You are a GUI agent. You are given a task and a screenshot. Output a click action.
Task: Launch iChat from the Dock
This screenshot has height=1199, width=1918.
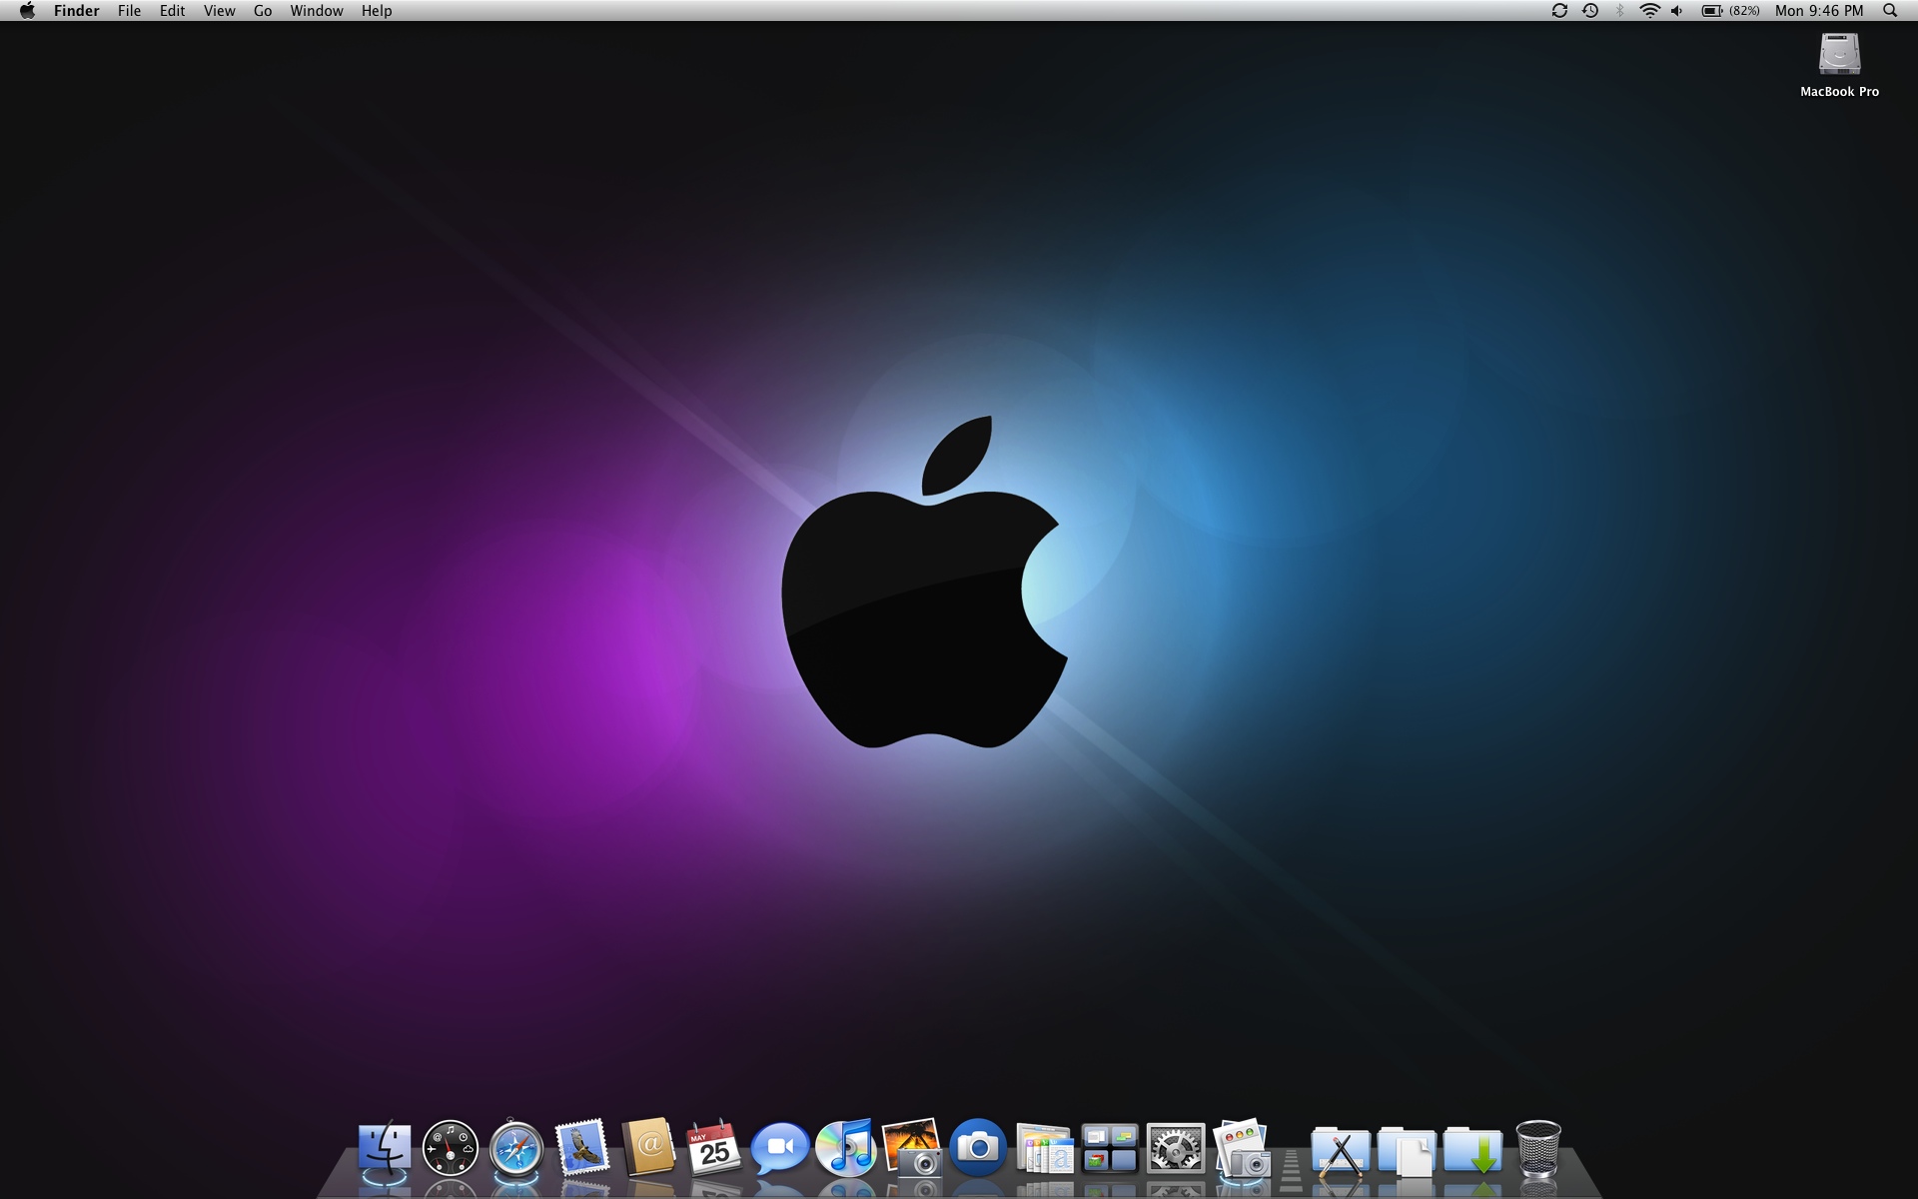[780, 1149]
